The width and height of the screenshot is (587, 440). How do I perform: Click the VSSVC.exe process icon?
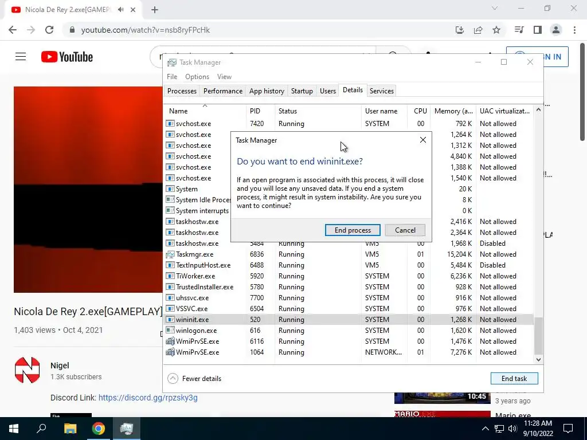pos(170,309)
